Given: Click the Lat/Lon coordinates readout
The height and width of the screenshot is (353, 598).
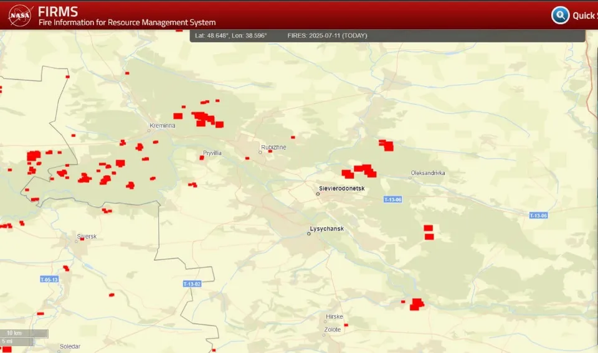Looking at the screenshot, I should click(x=230, y=35).
